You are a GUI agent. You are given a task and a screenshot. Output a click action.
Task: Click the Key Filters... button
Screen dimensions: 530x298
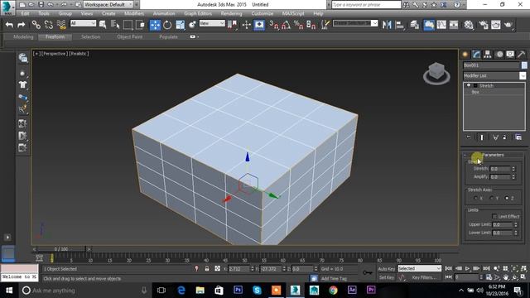coord(424,277)
